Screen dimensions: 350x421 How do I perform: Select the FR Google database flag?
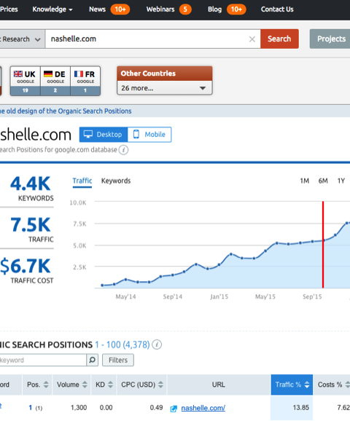tap(85, 81)
